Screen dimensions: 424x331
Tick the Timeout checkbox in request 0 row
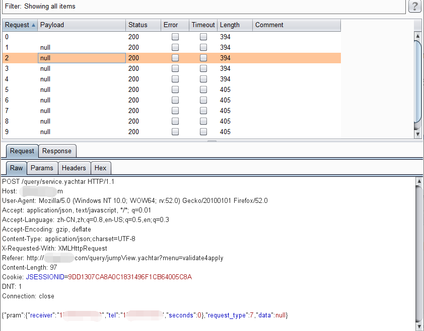[x=203, y=37]
